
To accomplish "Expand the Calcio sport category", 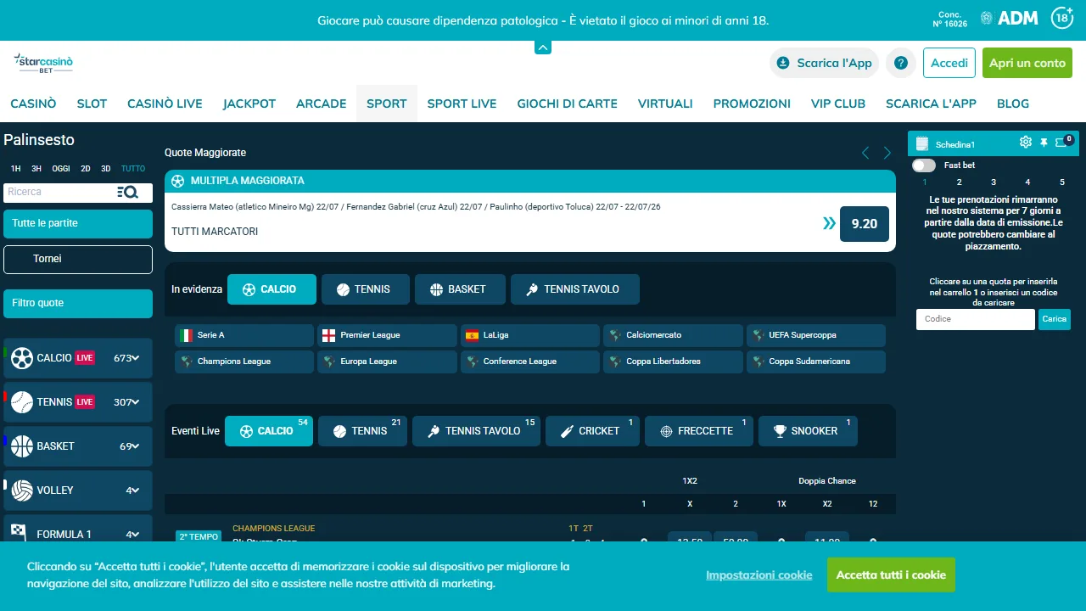I will click(x=78, y=358).
